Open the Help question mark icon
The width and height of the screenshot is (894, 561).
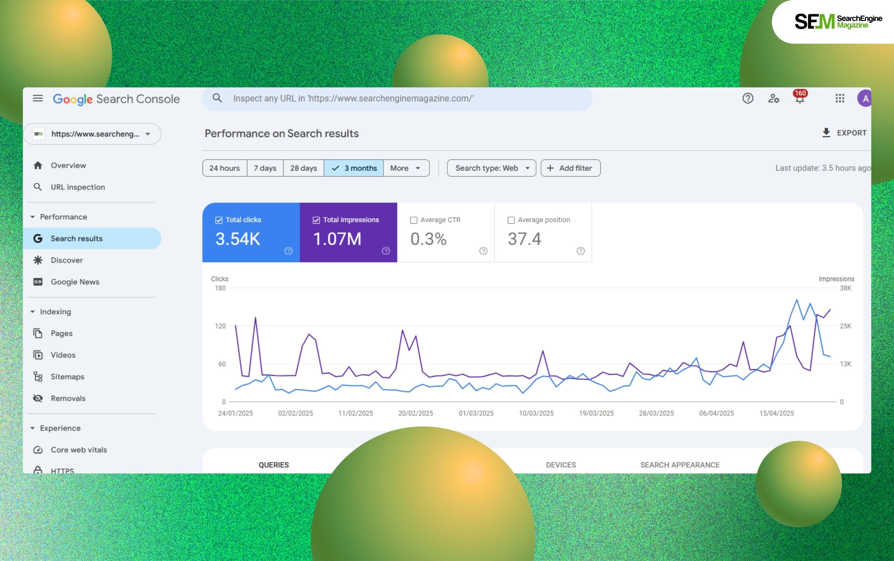click(748, 98)
